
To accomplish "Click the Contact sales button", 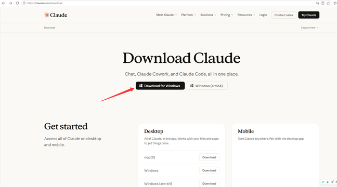I will 284,15.
